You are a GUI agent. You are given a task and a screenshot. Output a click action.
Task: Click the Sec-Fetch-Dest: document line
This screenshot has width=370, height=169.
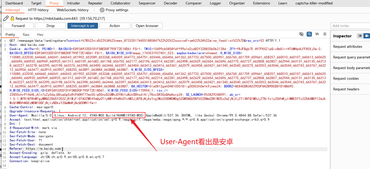coord(31,144)
